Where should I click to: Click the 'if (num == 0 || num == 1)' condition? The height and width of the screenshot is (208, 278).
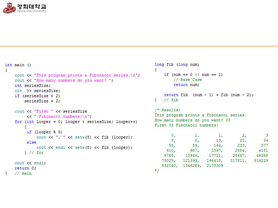tap(193, 75)
